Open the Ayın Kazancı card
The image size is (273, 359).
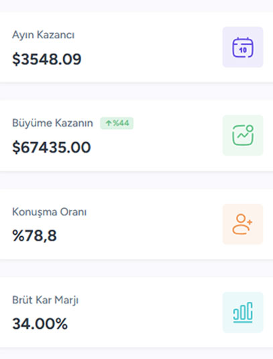point(136,47)
